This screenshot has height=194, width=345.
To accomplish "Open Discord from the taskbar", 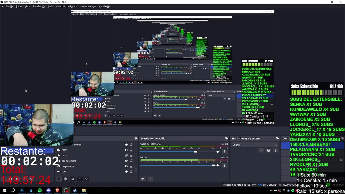I will 49,190.
